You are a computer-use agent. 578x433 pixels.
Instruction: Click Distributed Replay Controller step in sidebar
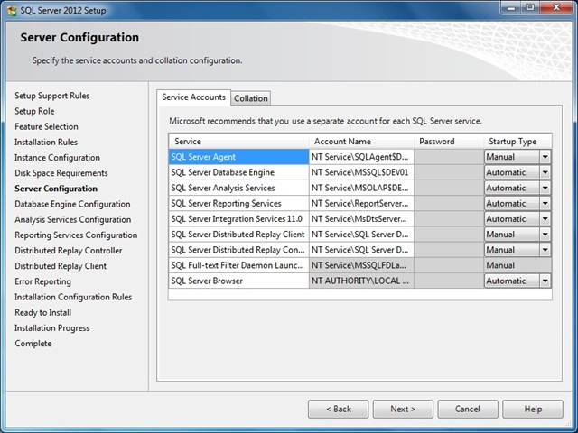coord(69,251)
